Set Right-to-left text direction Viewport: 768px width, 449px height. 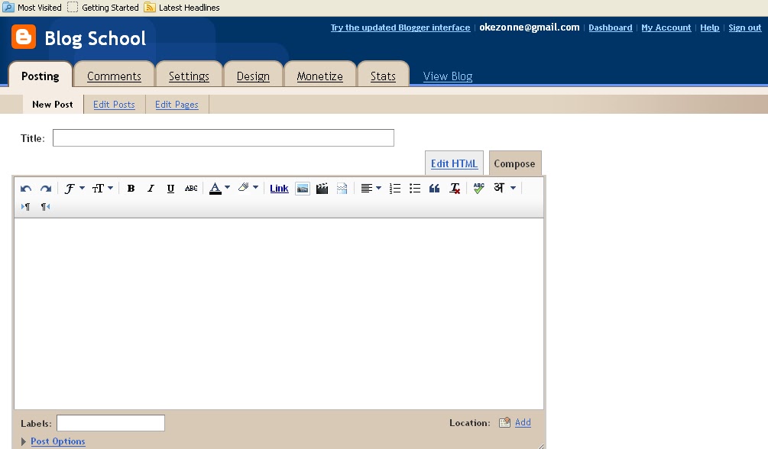(46, 207)
